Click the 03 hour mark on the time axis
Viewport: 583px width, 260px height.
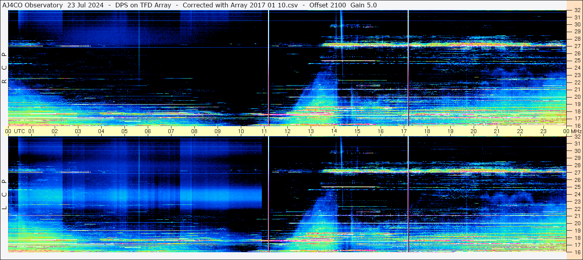pos(78,131)
